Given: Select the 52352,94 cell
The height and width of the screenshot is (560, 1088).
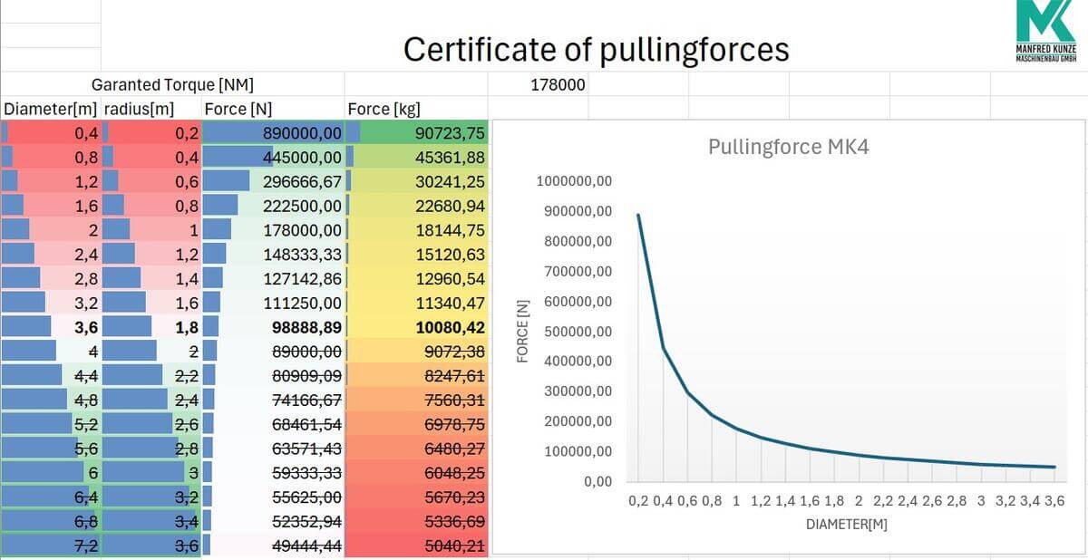Looking at the screenshot, I should (273, 520).
